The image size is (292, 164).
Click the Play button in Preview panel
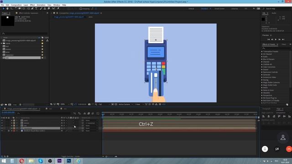click(x=276, y=40)
